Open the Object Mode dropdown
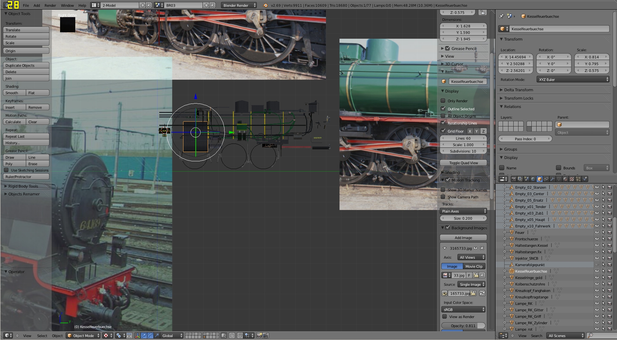The image size is (617, 340). [x=83, y=335]
